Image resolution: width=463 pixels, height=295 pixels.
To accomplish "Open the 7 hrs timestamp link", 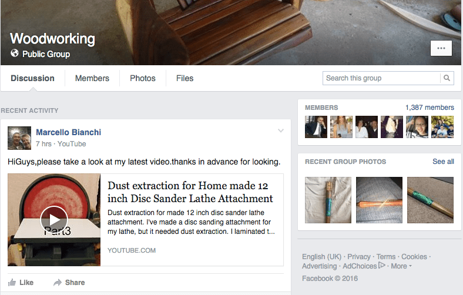I will tap(43, 144).
